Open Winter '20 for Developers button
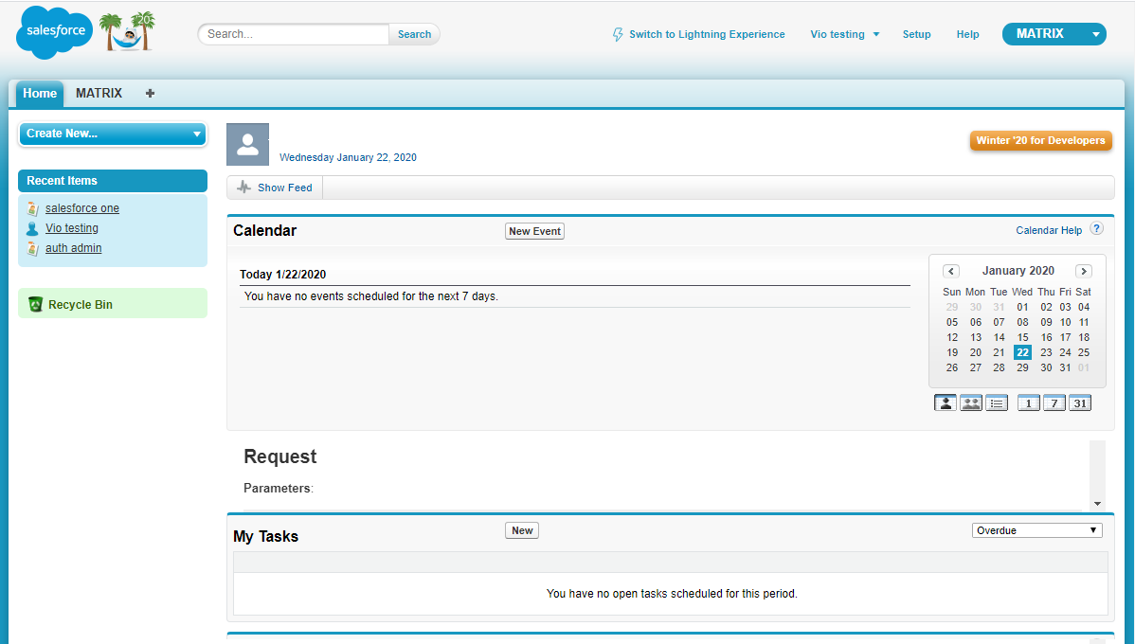This screenshot has width=1135, height=644. tap(1040, 140)
